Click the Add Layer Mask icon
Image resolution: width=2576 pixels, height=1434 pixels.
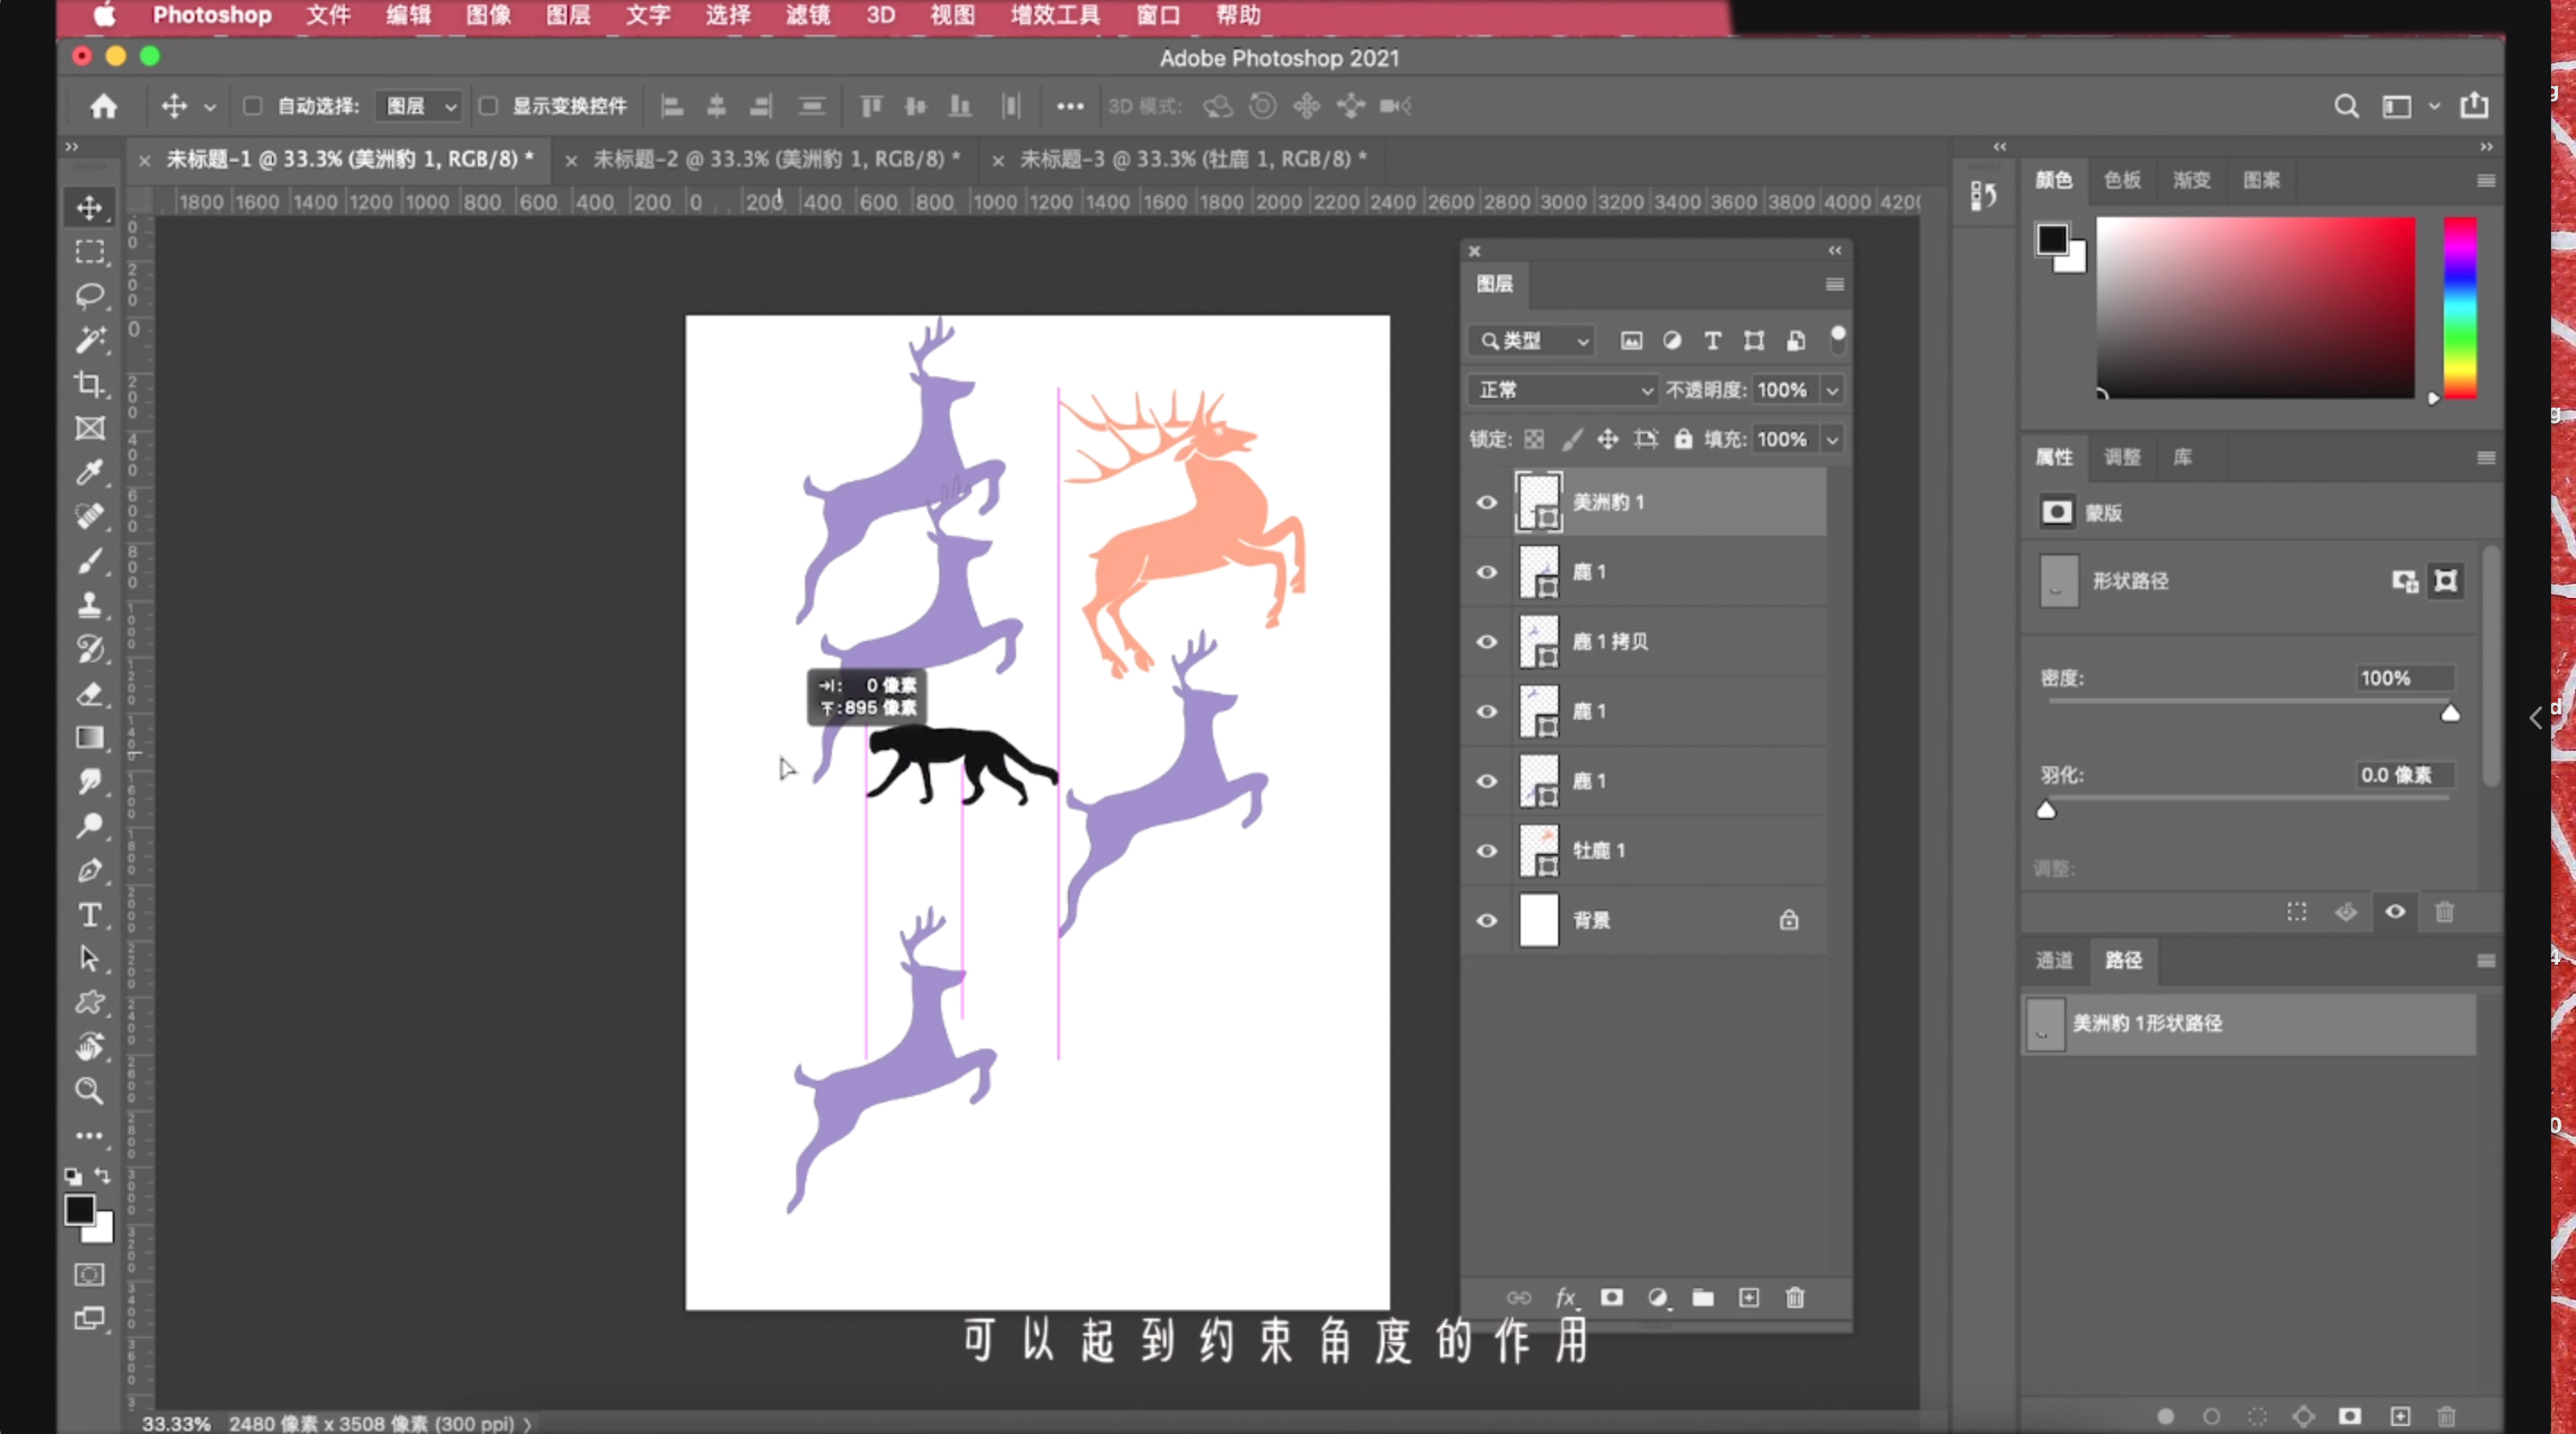point(1611,1298)
